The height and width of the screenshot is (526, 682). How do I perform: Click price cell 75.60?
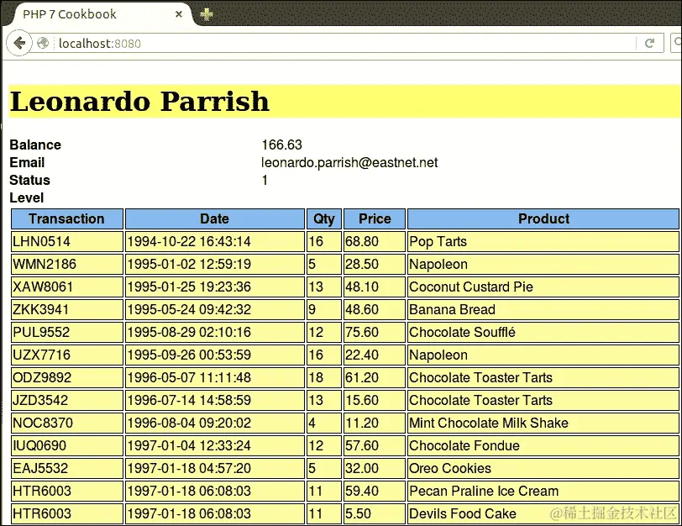tap(375, 332)
